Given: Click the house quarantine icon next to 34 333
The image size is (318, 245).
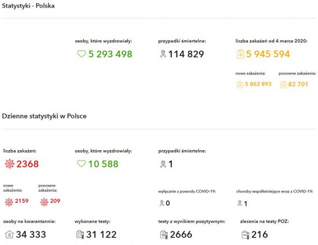Looking at the screenshot, I should point(9,235).
